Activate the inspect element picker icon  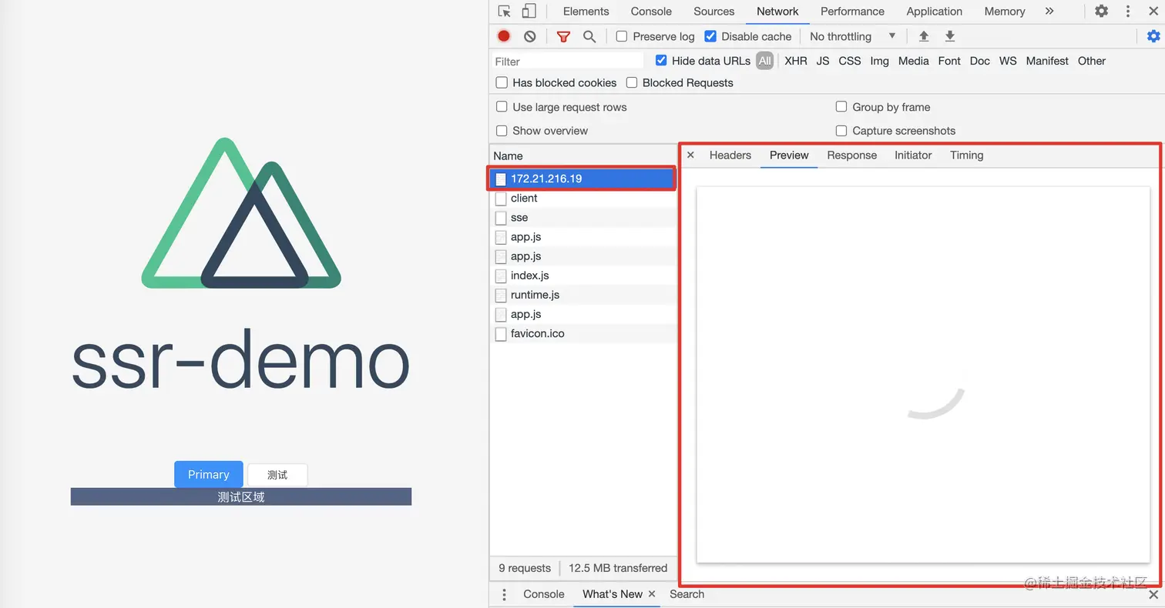coord(505,12)
